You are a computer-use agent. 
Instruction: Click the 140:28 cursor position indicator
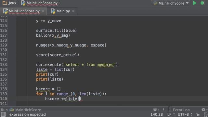coord(157,114)
